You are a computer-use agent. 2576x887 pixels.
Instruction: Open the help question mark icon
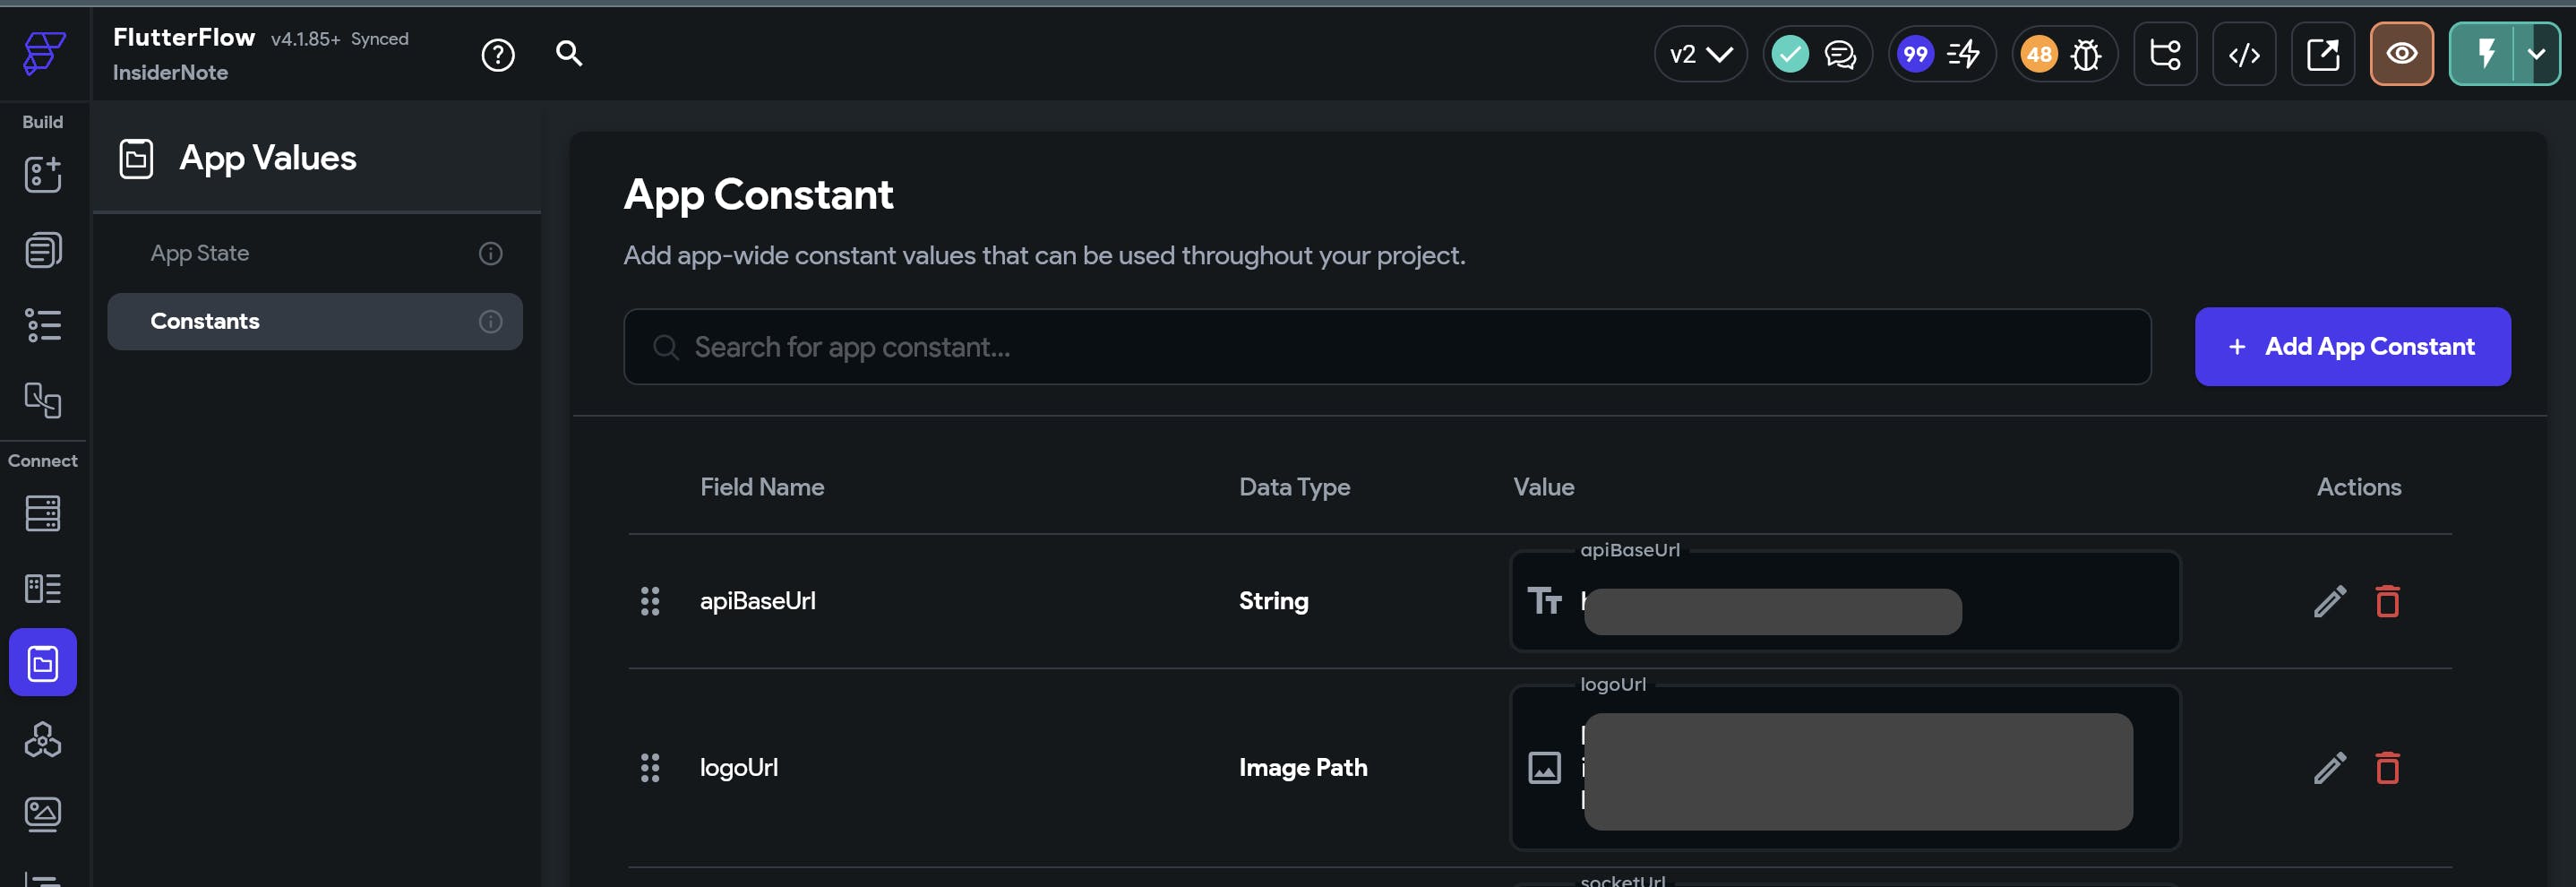click(x=497, y=55)
